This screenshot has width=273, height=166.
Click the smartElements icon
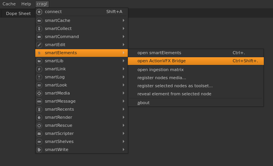[x=39, y=53]
